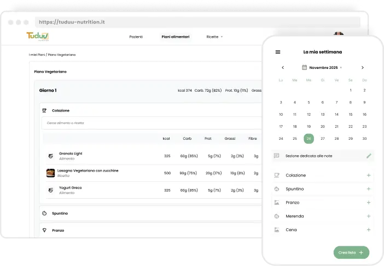Expand the Pranzo meal section
The height and width of the screenshot is (266, 384).
[x=58, y=230]
